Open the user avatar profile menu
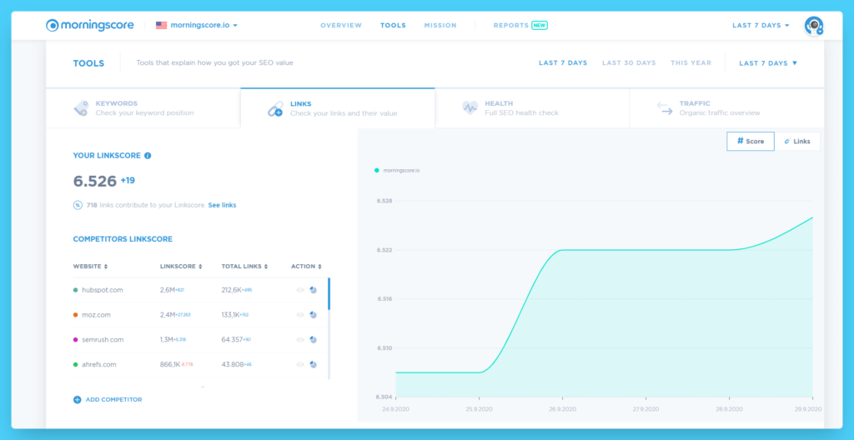The height and width of the screenshot is (440, 854). tap(814, 26)
